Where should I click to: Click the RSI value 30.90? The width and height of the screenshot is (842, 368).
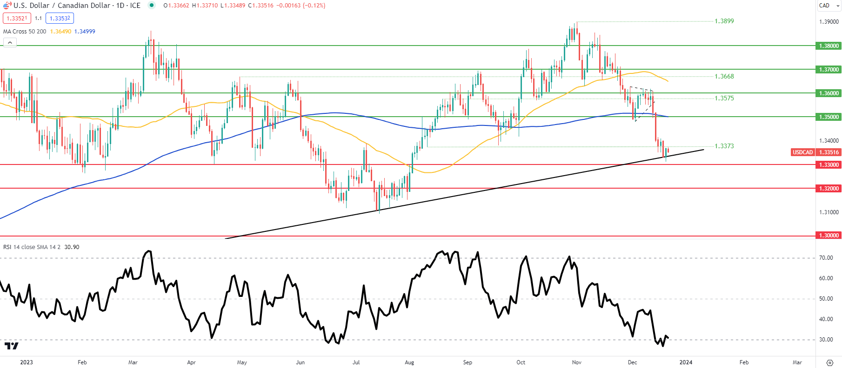click(72, 247)
